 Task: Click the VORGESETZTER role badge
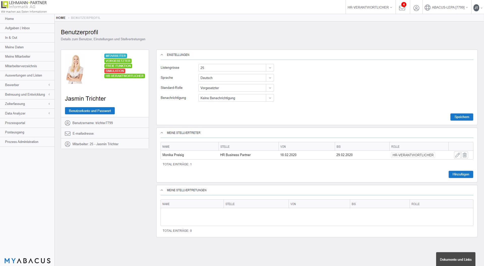click(x=118, y=61)
